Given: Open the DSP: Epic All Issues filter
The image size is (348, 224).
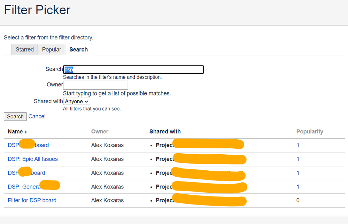Looking at the screenshot, I should point(32,159).
